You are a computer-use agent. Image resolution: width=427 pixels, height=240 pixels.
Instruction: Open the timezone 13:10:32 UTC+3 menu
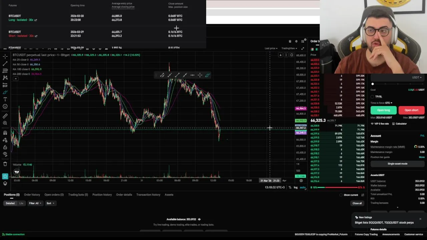[x=275, y=187]
